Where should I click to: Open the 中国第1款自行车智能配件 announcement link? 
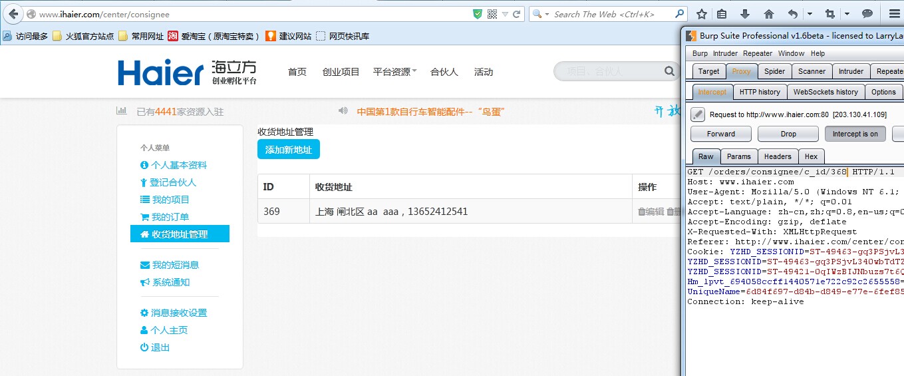coord(431,112)
